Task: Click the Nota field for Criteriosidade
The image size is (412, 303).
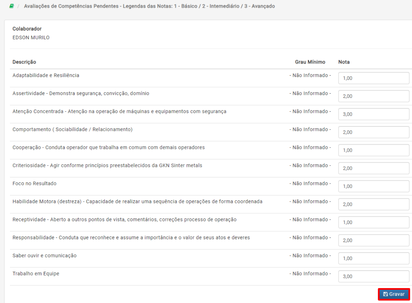Action: click(x=374, y=168)
